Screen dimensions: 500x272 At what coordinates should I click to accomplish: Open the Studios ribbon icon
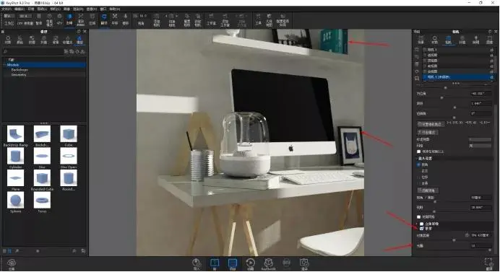[211, 19]
